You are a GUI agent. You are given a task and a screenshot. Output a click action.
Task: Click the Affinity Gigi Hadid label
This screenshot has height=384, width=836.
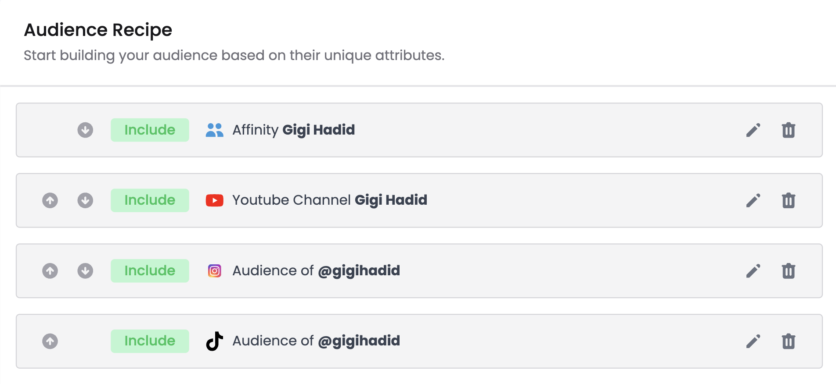click(x=293, y=130)
